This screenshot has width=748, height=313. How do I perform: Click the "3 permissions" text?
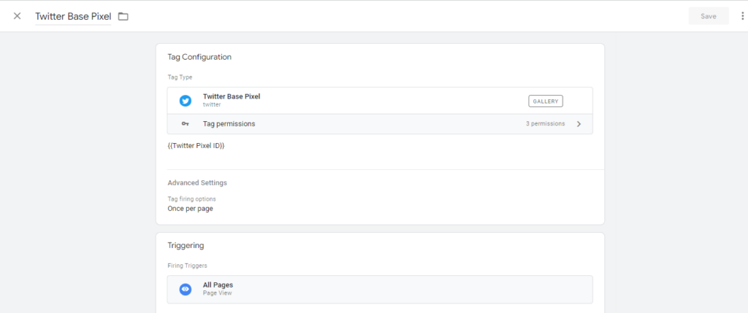545,124
